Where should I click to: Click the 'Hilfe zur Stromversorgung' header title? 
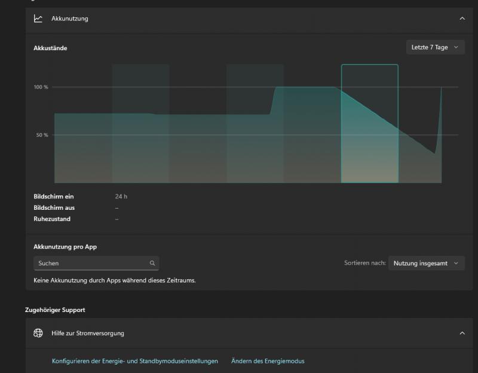[x=88, y=333]
